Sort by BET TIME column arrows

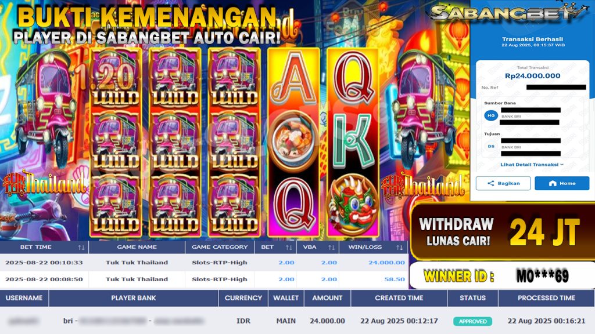click(x=81, y=247)
